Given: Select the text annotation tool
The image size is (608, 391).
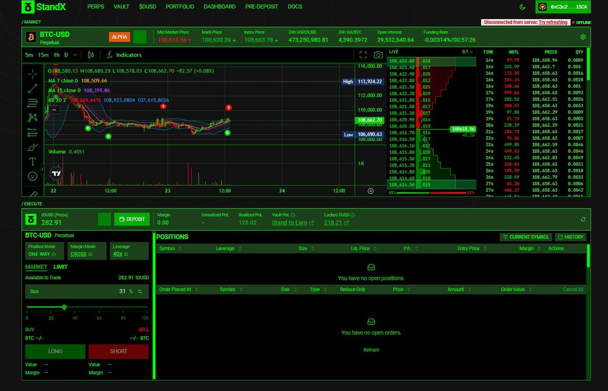Looking at the screenshot, I should point(33,162).
